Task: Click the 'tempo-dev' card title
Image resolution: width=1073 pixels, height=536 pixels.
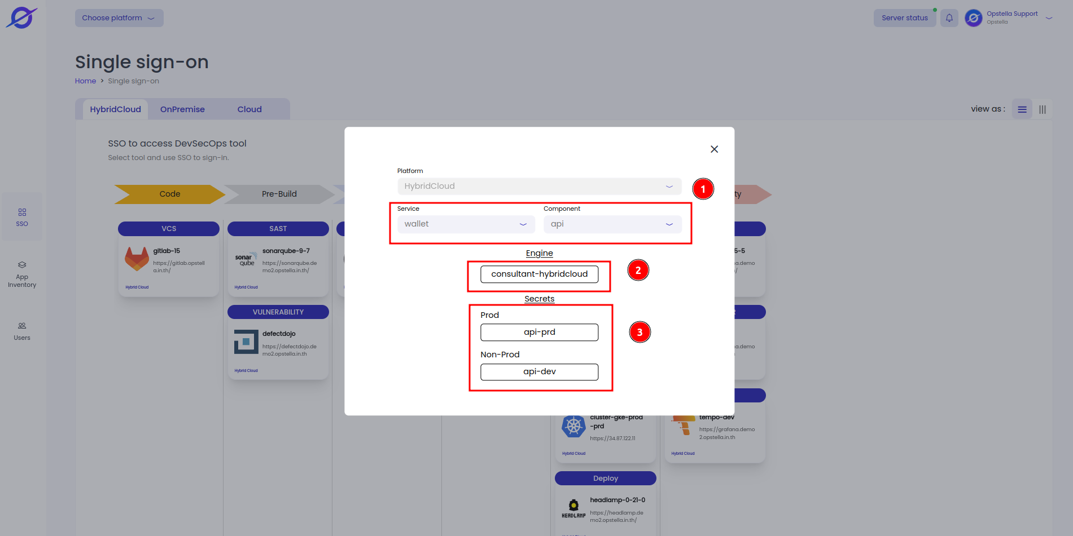Action: (717, 418)
